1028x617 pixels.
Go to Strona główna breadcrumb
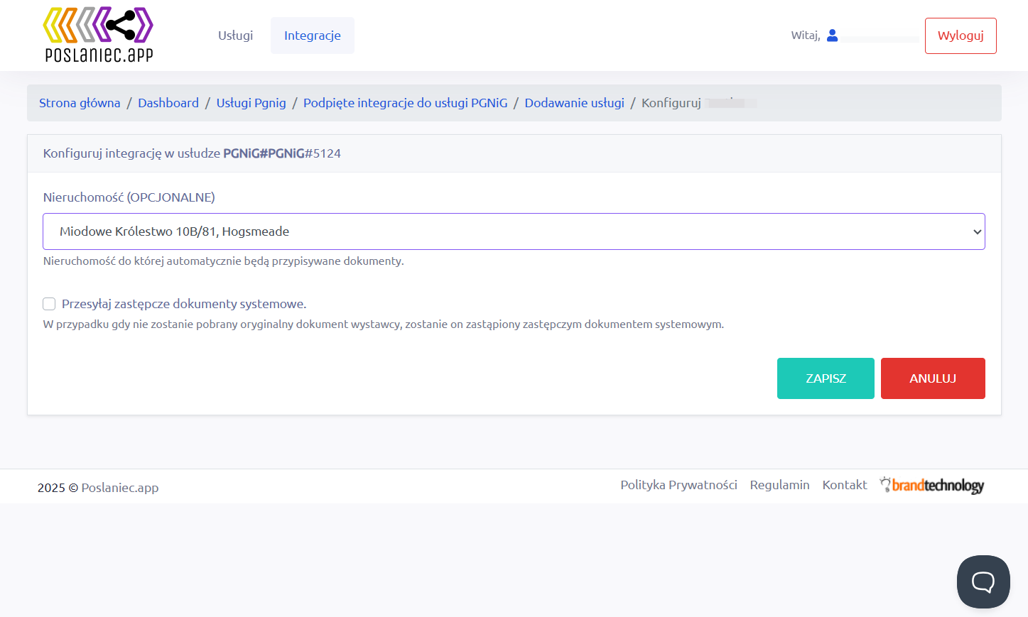click(x=80, y=103)
